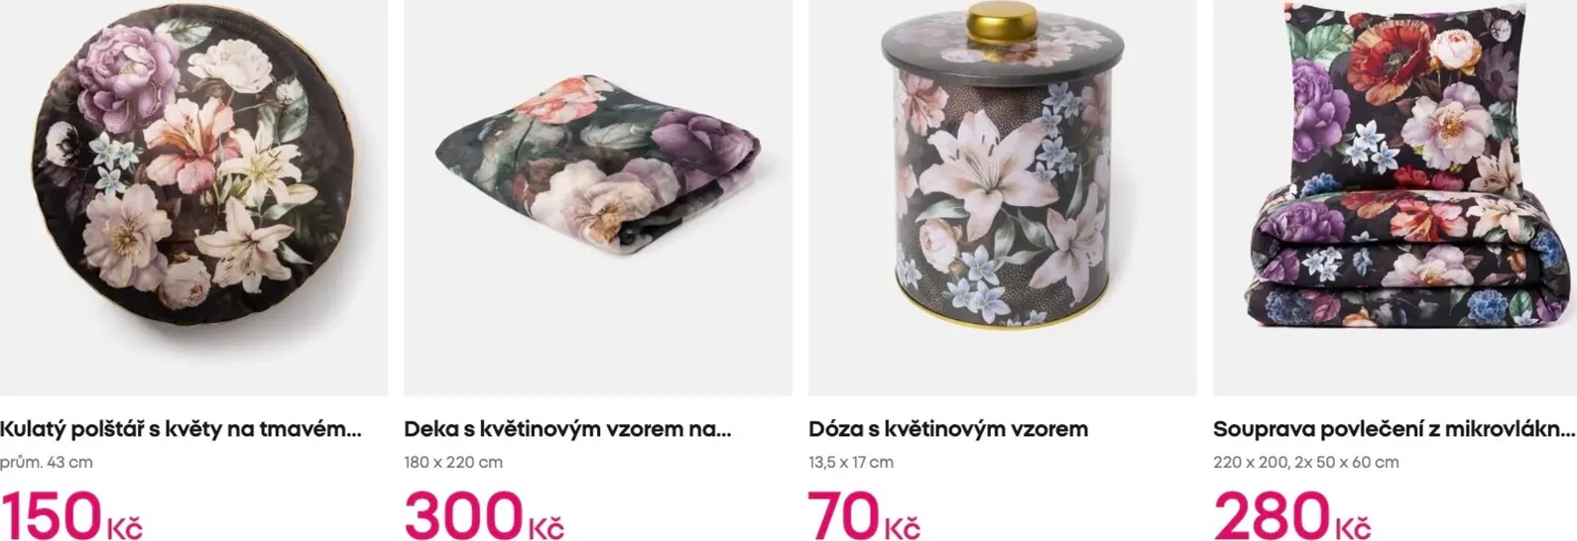Click the square pillow above the folded duvet
The image size is (1577, 541).
click(x=1403, y=99)
